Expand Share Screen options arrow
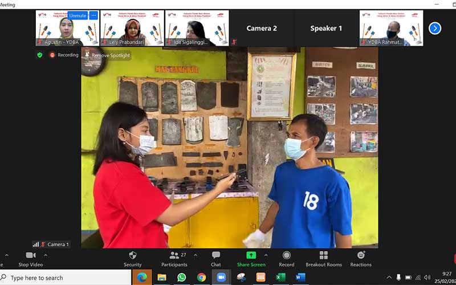Viewport: 456px width, 285px height. coord(266,255)
